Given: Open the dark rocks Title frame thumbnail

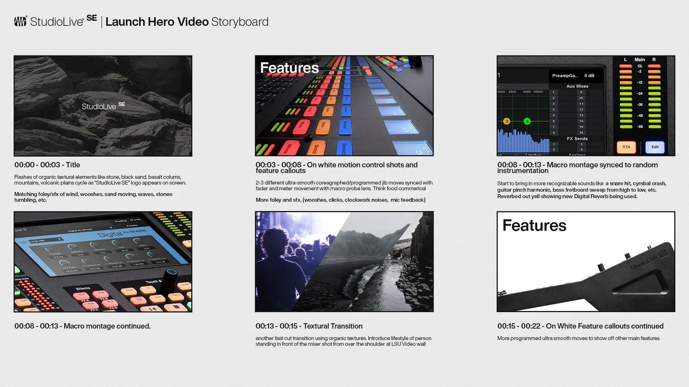Looking at the screenshot, I should [x=103, y=106].
